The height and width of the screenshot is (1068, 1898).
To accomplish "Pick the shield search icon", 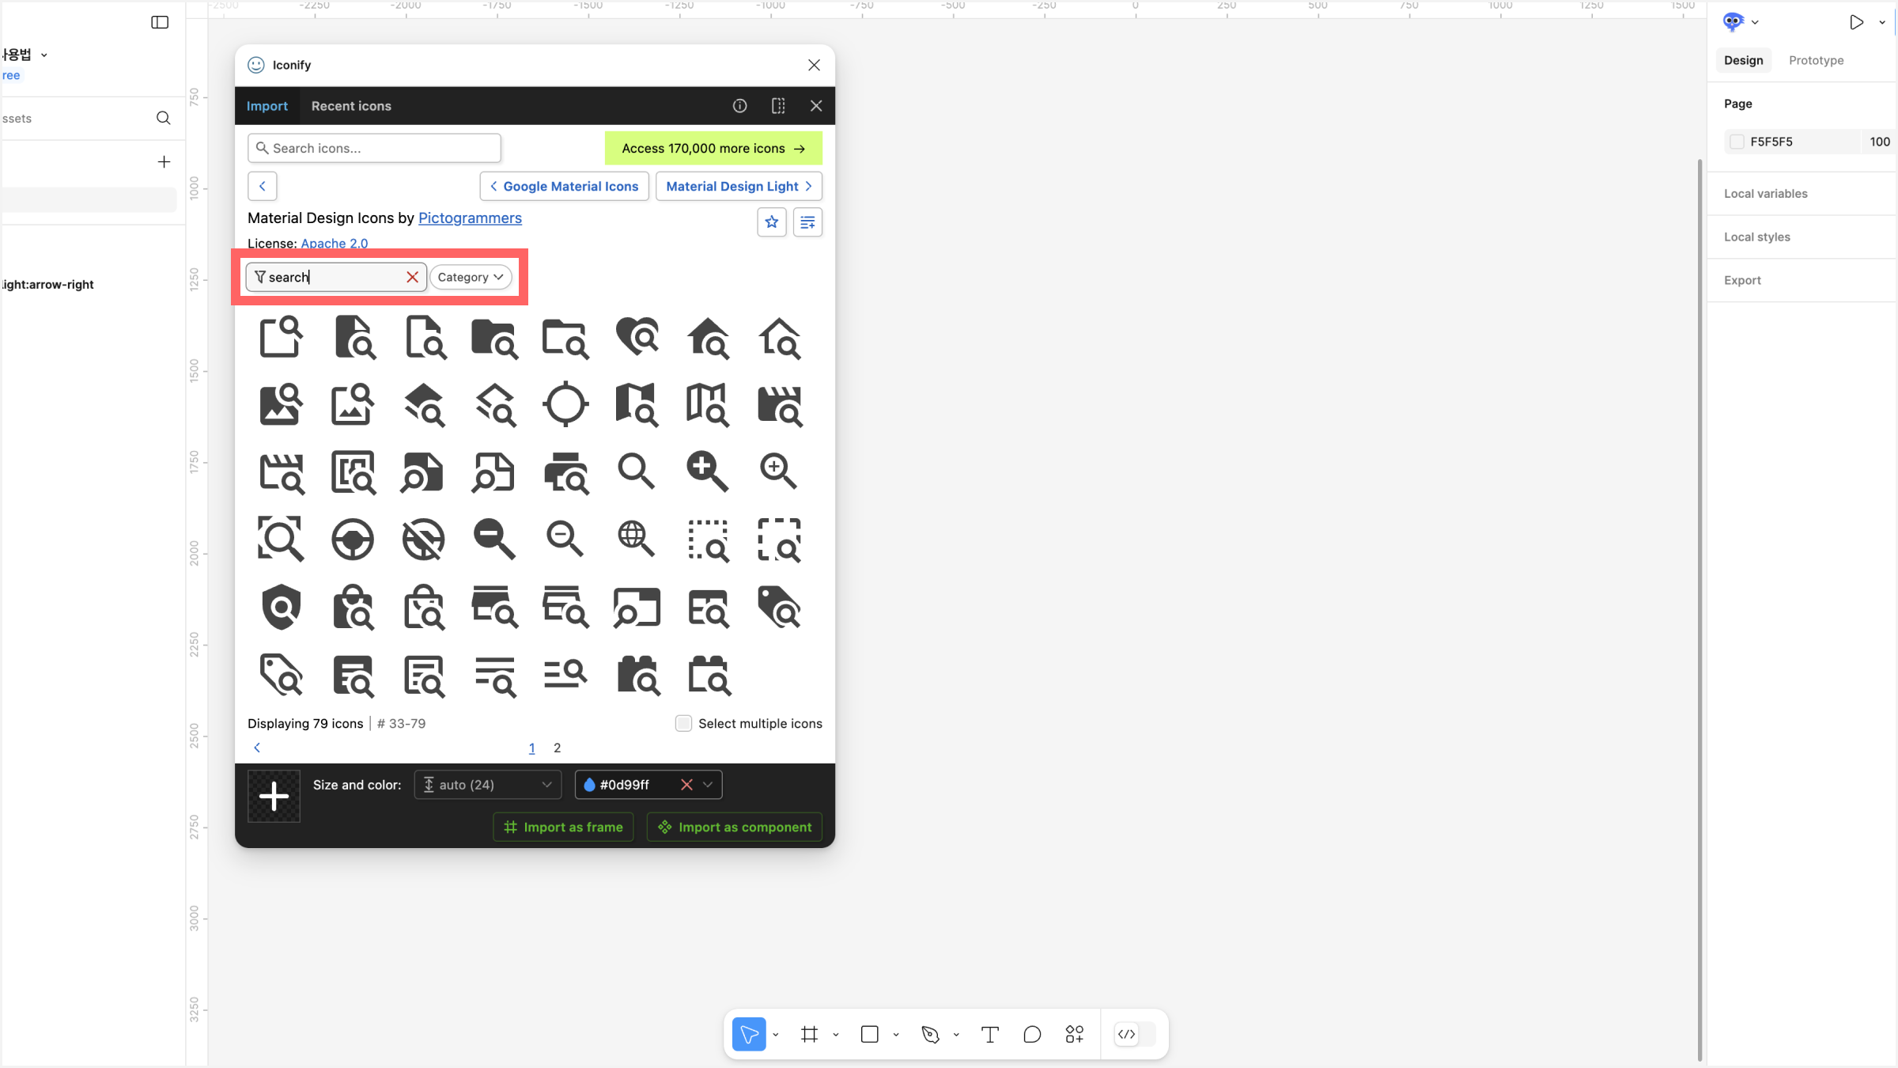I will (x=282, y=608).
